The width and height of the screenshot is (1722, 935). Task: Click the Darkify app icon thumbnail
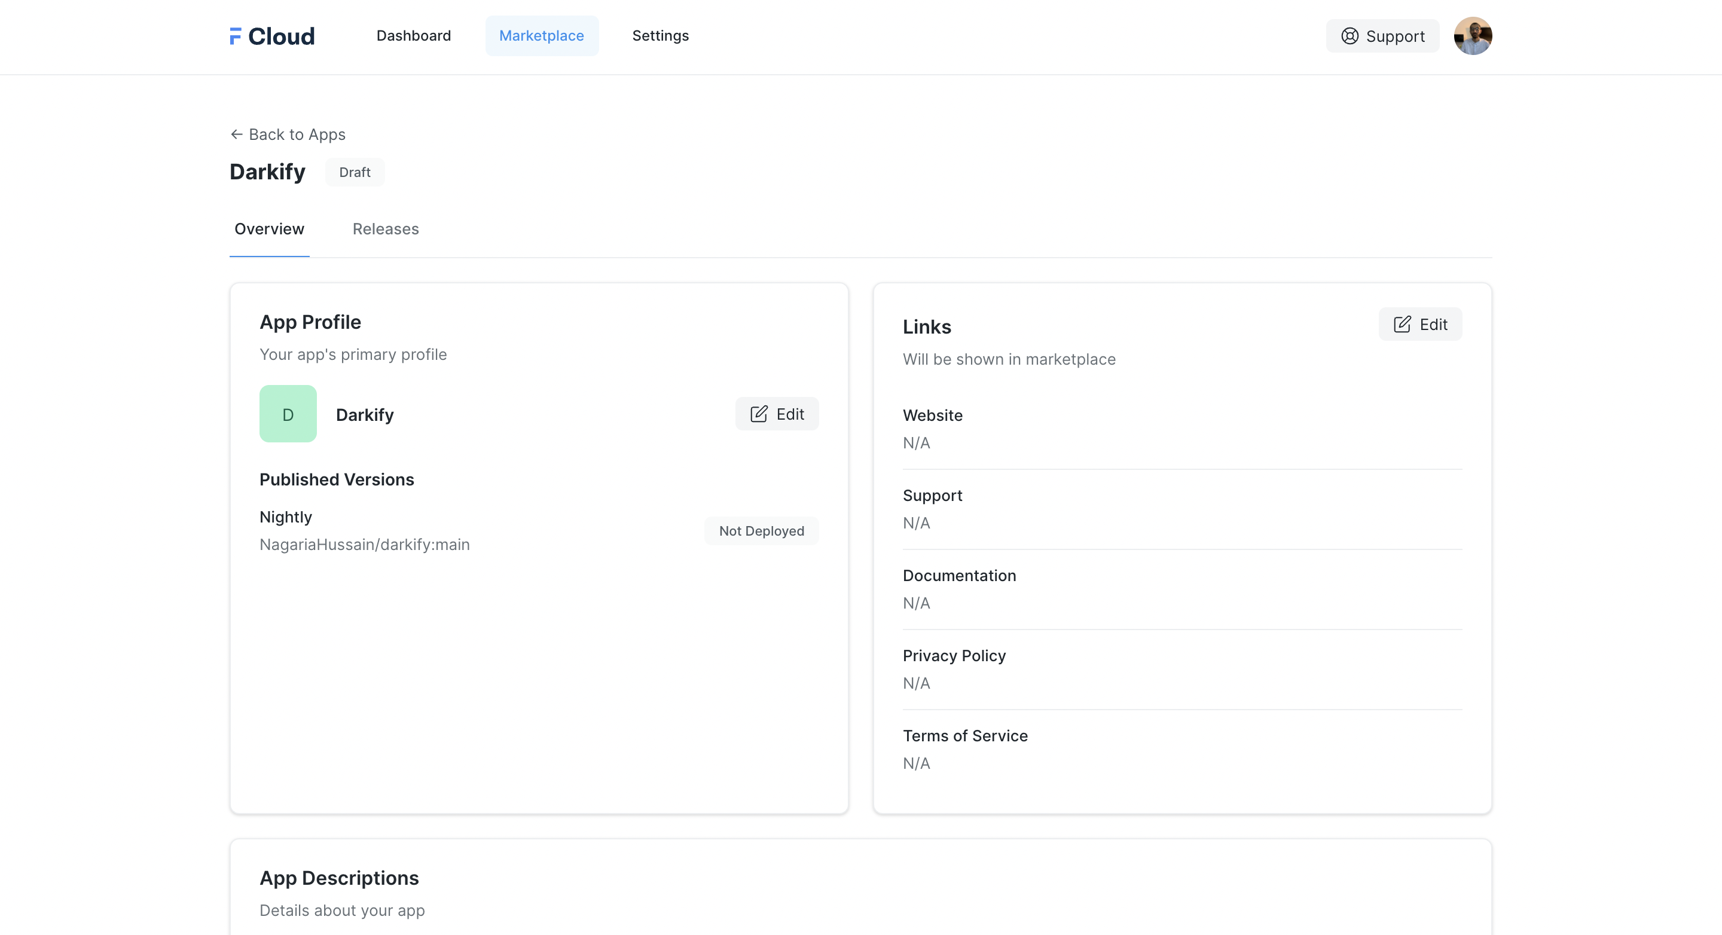tap(286, 413)
